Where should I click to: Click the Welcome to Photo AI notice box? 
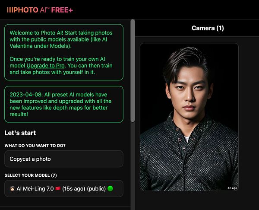tap(64, 52)
